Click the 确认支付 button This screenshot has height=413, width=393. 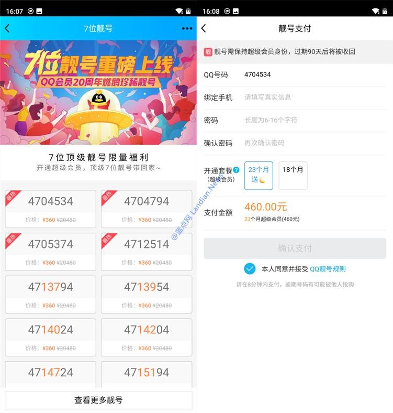coord(295,248)
